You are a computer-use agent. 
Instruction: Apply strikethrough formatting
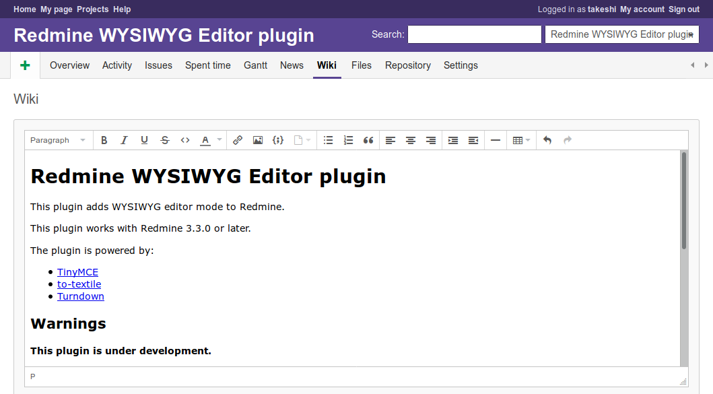point(164,140)
